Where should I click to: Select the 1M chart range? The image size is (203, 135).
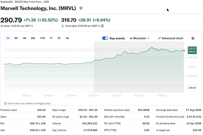click(24, 38)
